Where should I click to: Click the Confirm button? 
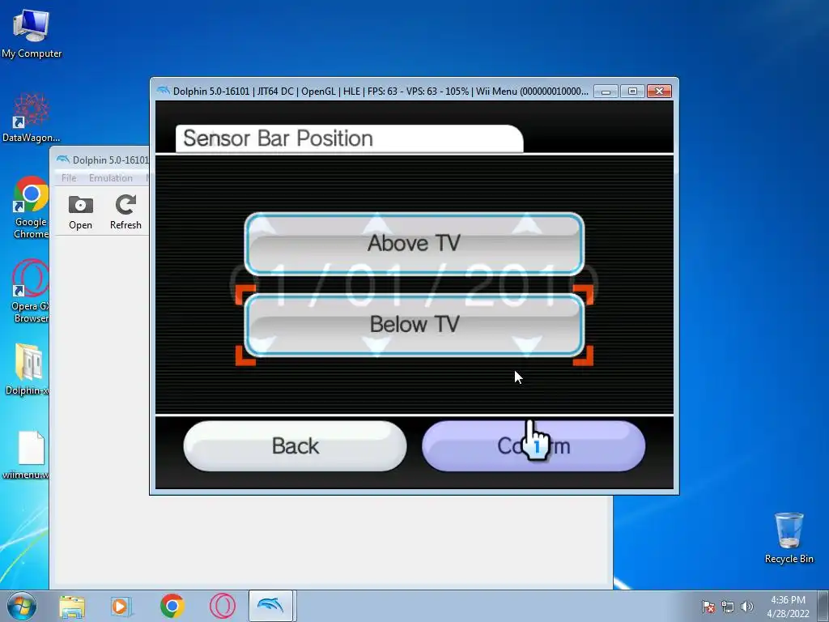[534, 446]
